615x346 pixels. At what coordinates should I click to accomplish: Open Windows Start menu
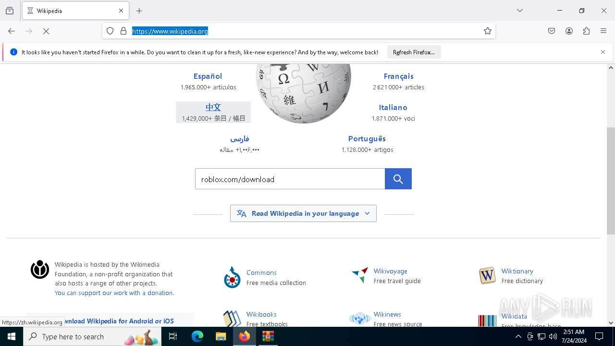pyautogui.click(x=12, y=337)
